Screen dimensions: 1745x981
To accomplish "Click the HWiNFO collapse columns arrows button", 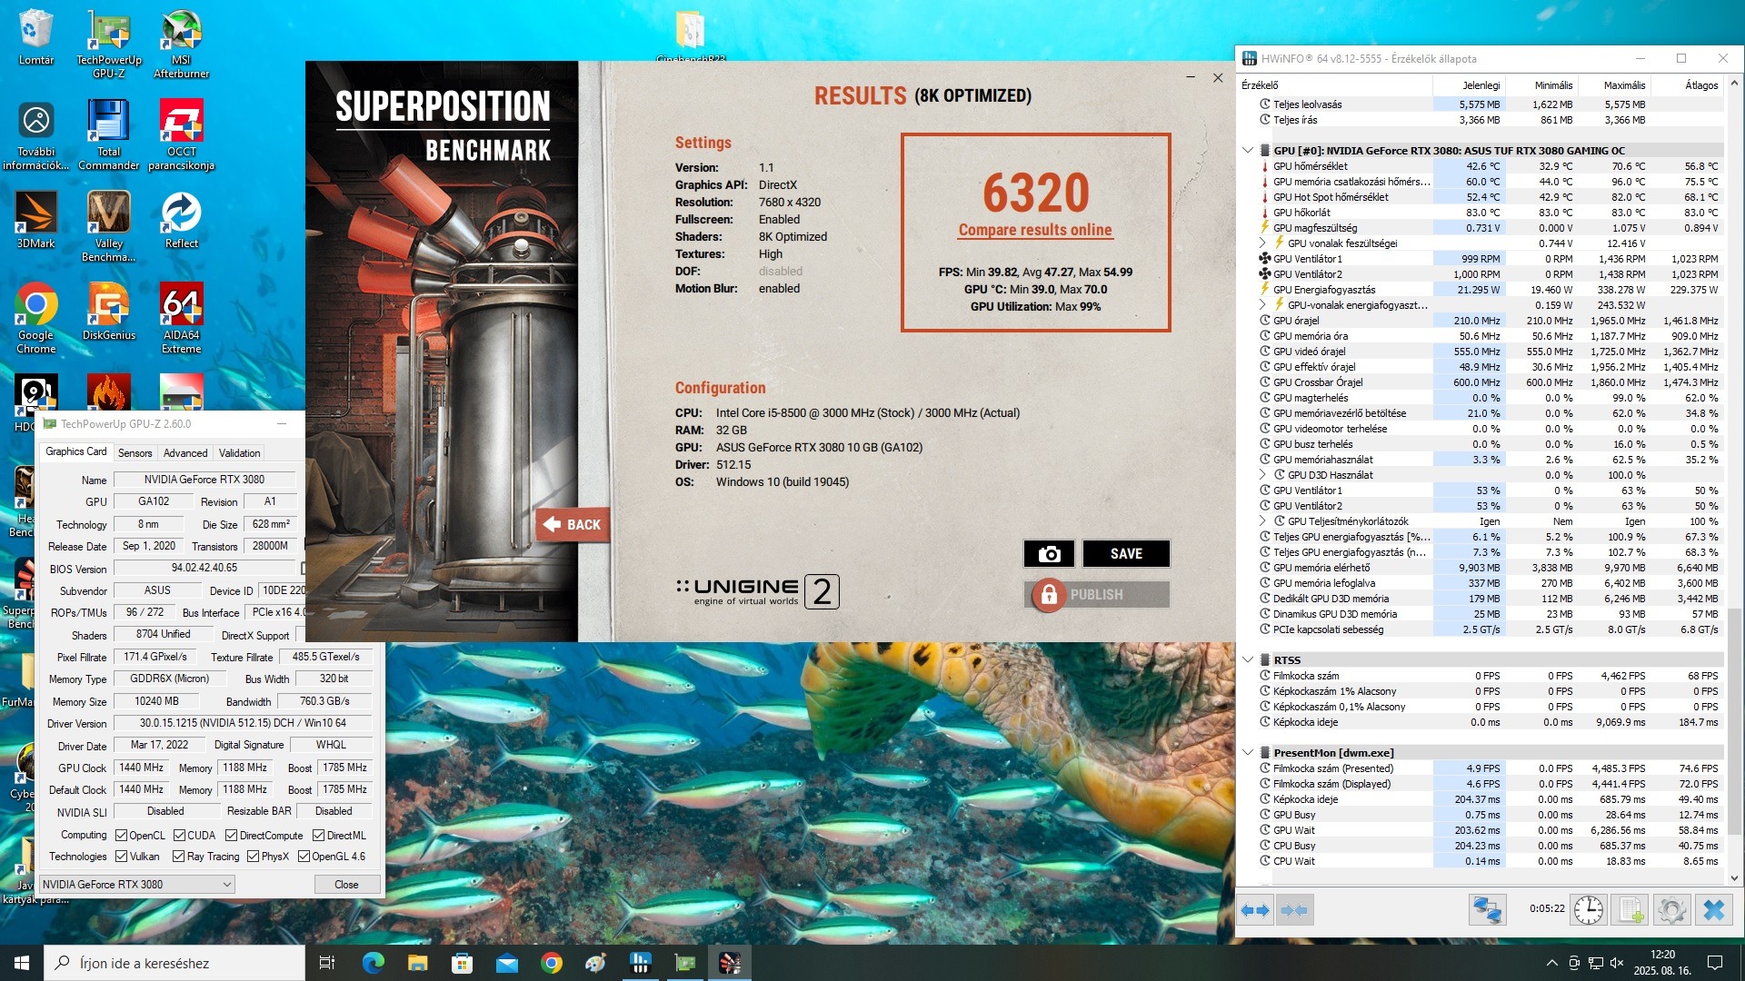I will 1294,909.
